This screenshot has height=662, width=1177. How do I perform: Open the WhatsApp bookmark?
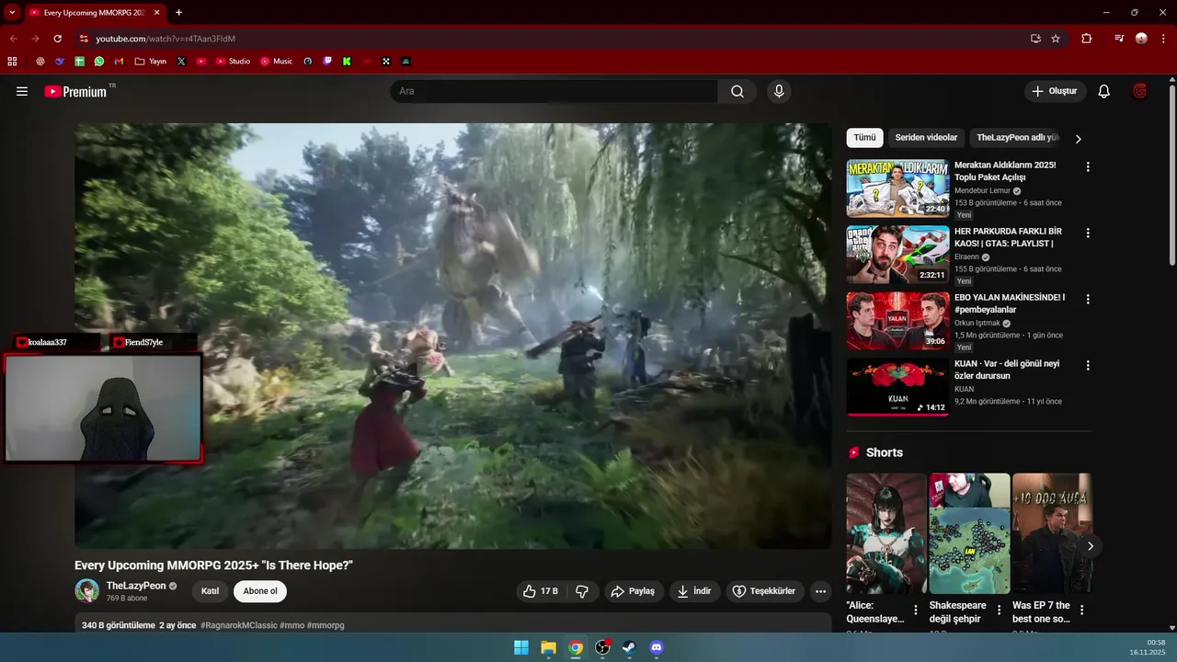tap(99, 62)
